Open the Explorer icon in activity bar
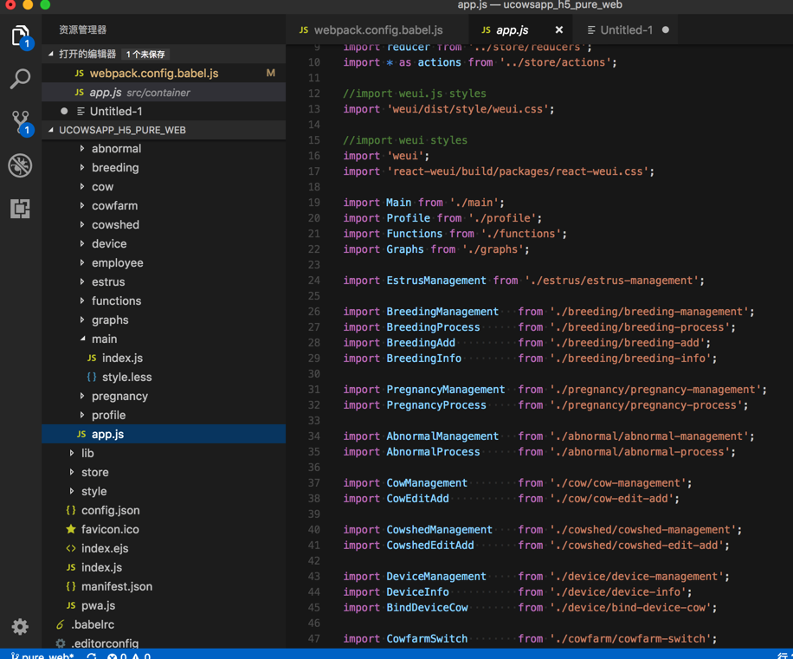Image resolution: width=793 pixels, height=659 pixels. (x=20, y=36)
